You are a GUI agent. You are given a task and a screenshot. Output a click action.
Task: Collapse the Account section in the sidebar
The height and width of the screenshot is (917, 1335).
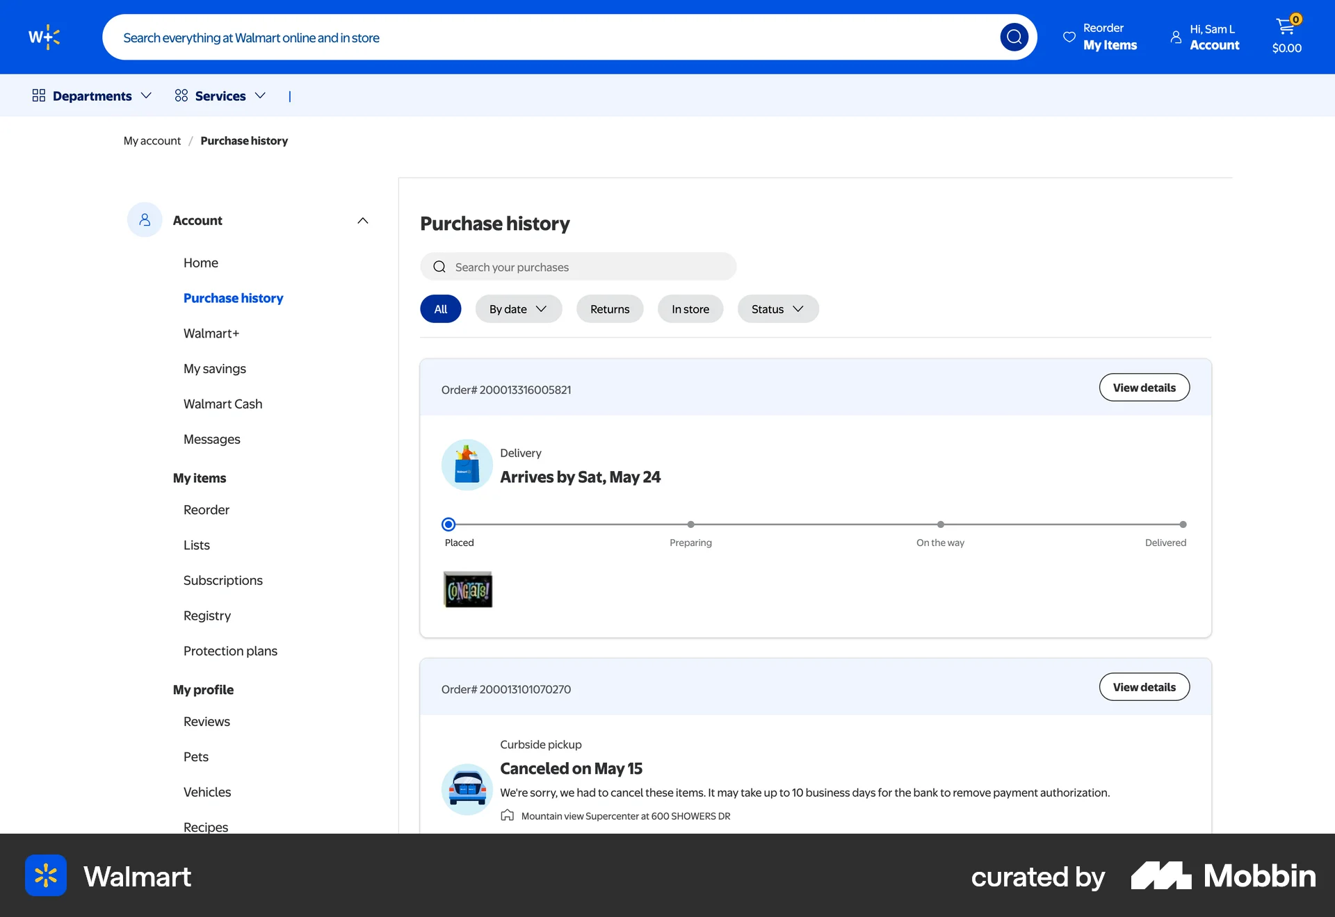pyautogui.click(x=362, y=220)
